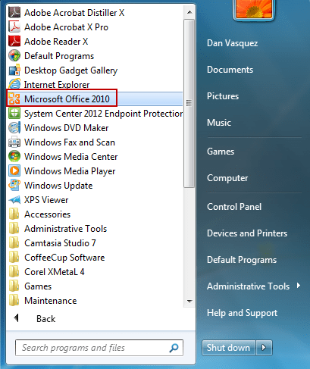Open Documents from the right pane
Screen dimensions: 310x369
230,70
